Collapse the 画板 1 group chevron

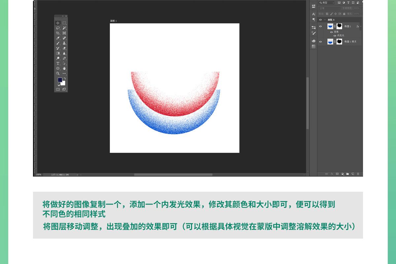(x=325, y=20)
